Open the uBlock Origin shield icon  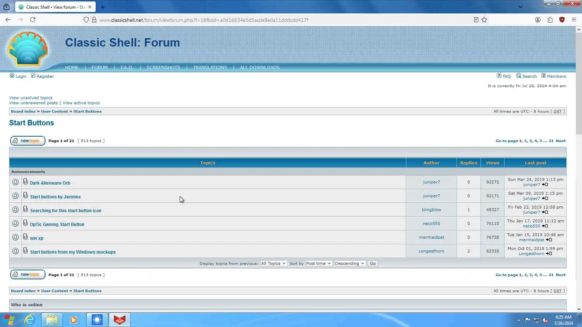click(x=562, y=20)
